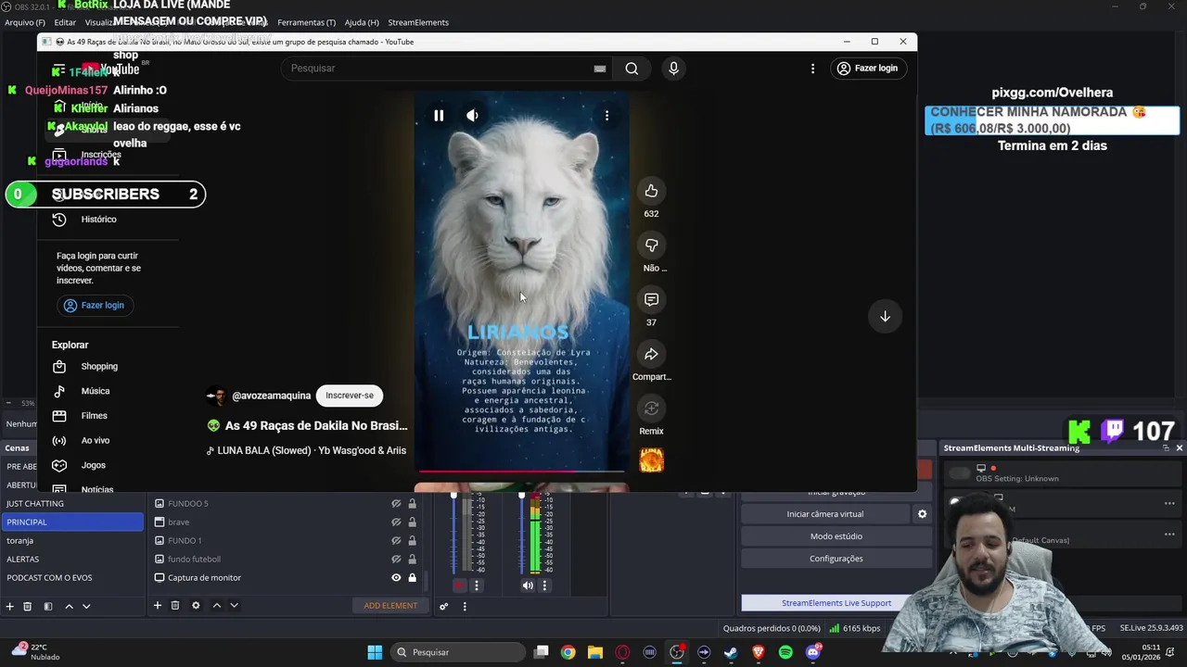This screenshot has width=1187, height=667.
Task: Open the @avozeamaquina channel link
Action: coord(271,396)
